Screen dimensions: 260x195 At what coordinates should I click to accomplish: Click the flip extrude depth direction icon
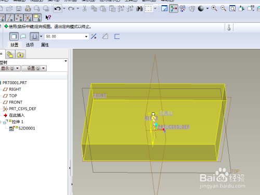pos(94,36)
